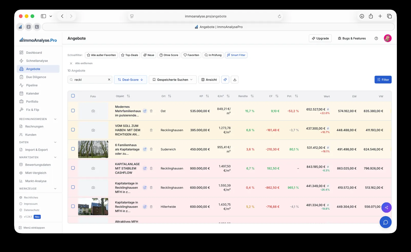The width and height of the screenshot is (411, 252).
Task: Delete the Modernes Mehrfamilienhaus listing via trash icon
Action: tap(151, 111)
